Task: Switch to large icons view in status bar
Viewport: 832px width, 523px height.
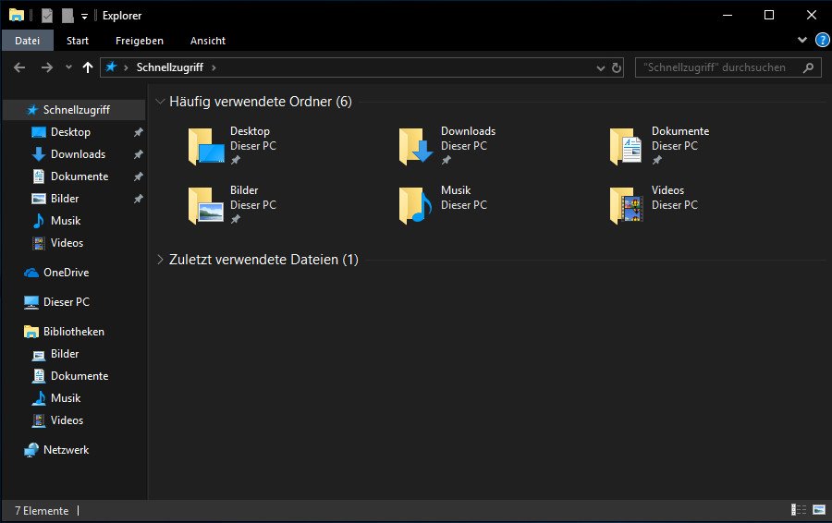Action: click(x=819, y=510)
